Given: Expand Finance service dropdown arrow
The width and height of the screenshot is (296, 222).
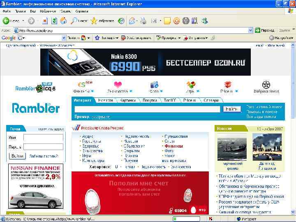Looking at the screenshot, I should [x=92, y=91].
